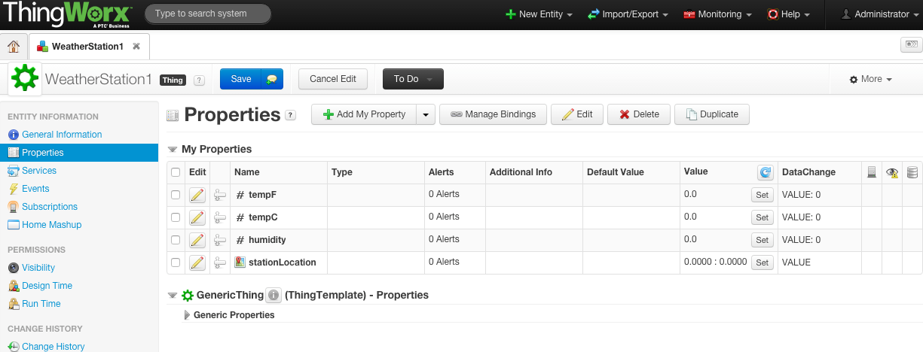Open the Monitoring menu
The width and height of the screenshot is (923, 352).
[x=719, y=14]
